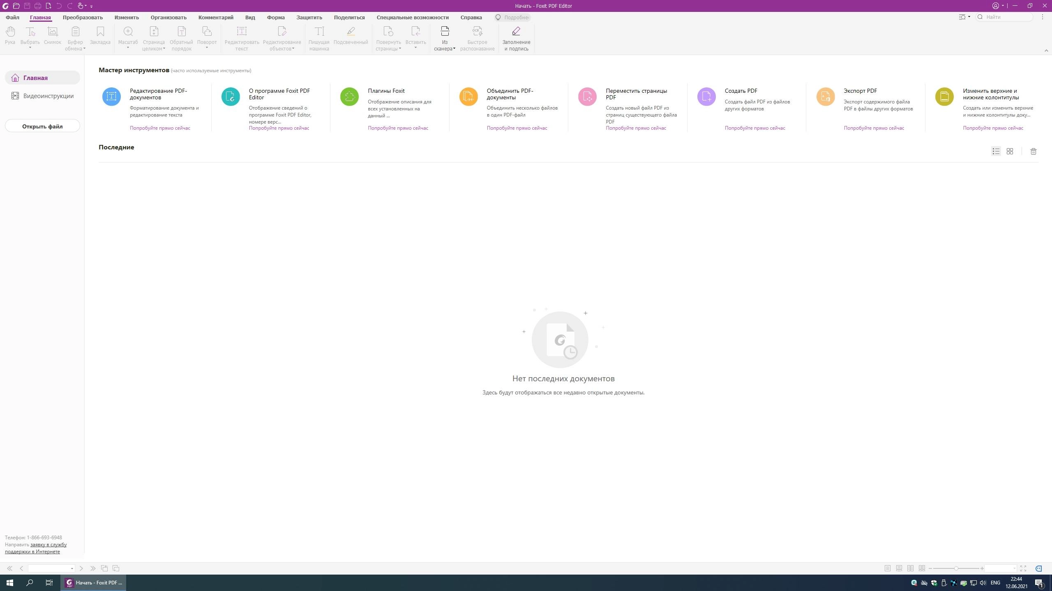Click Попробуйте прямо сейчас under Экспорт PDF
The width and height of the screenshot is (1052, 591).
point(874,128)
